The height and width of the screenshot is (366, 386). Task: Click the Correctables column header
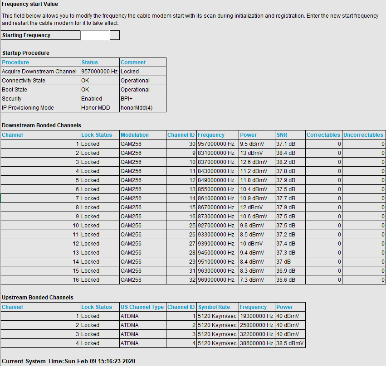click(x=323, y=135)
